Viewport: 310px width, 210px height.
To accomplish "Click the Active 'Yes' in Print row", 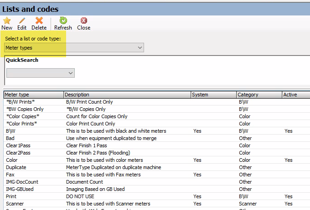I will [289, 197].
